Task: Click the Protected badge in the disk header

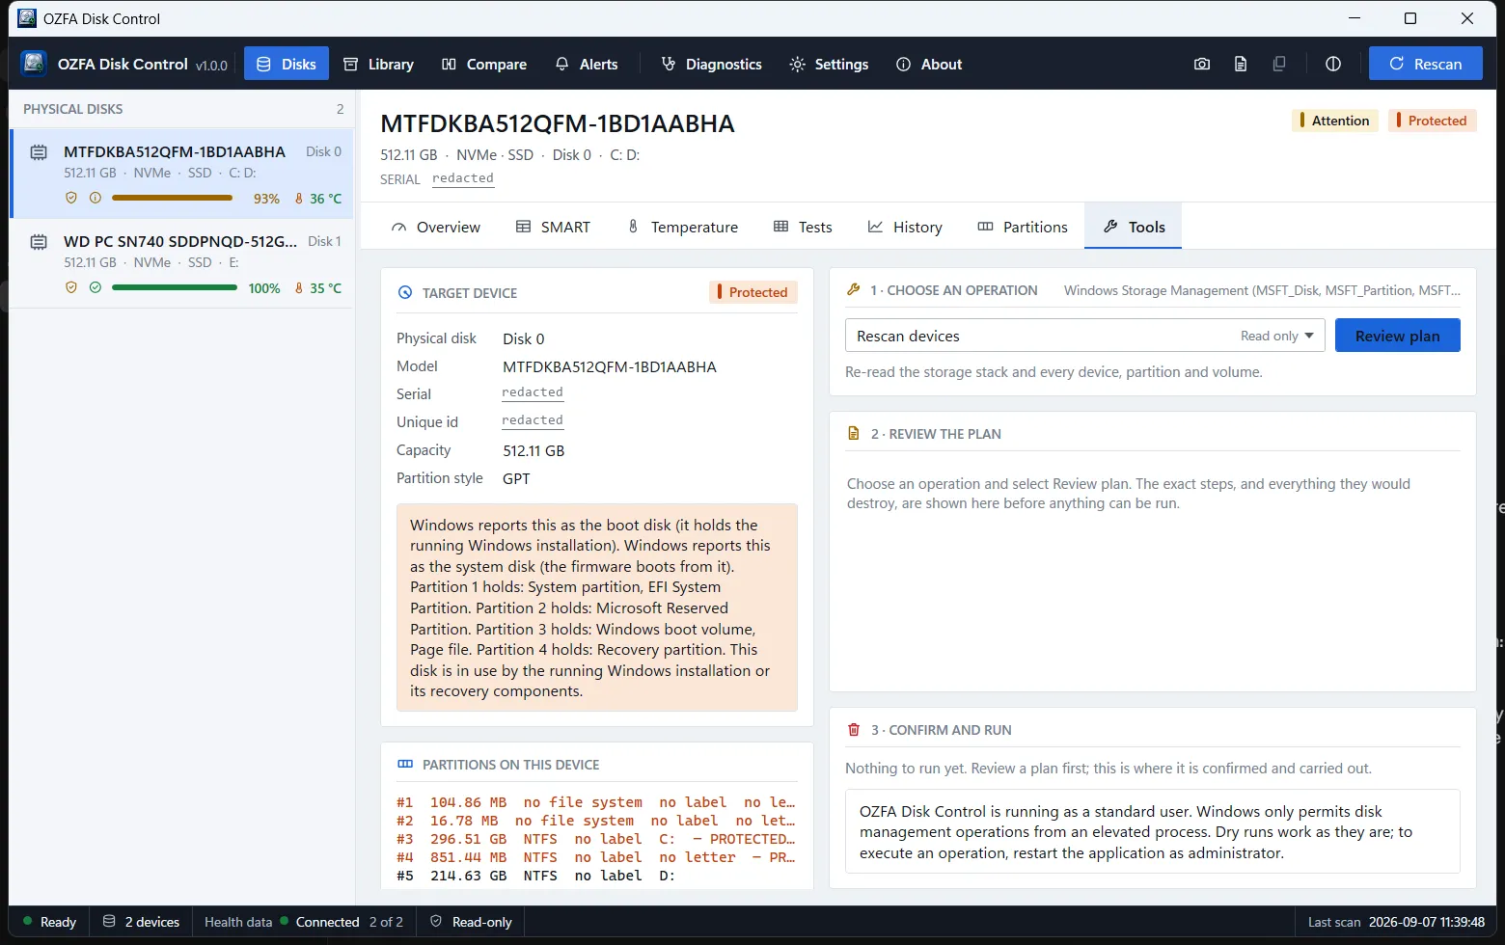Action: tap(1433, 121)
